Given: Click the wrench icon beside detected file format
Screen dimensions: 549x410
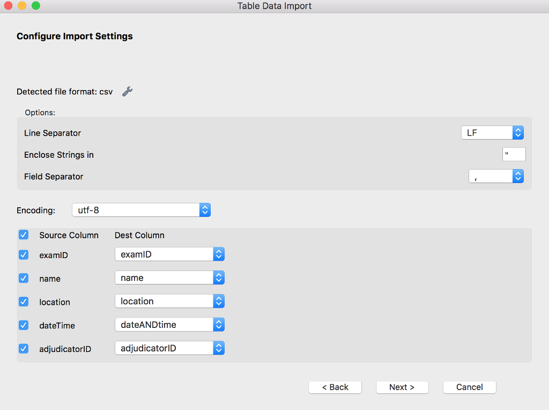Looking at the screenshot, I should click(x=127, y=91).
